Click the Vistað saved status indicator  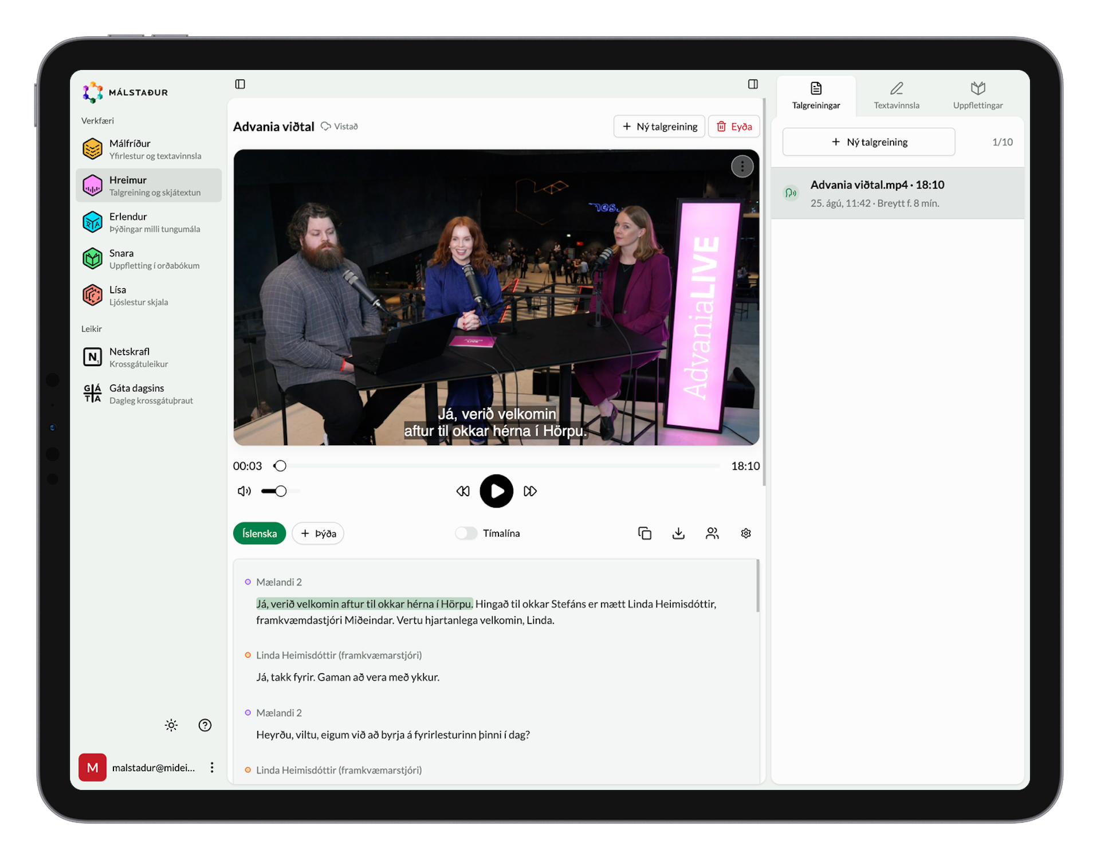click(339, 127)
